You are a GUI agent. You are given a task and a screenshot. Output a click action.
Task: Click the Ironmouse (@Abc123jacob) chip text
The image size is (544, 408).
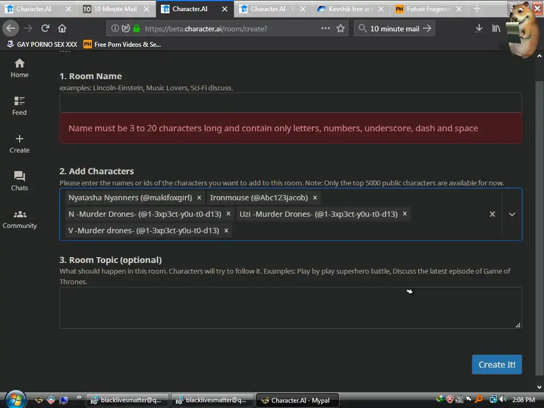tap(259, 198)
